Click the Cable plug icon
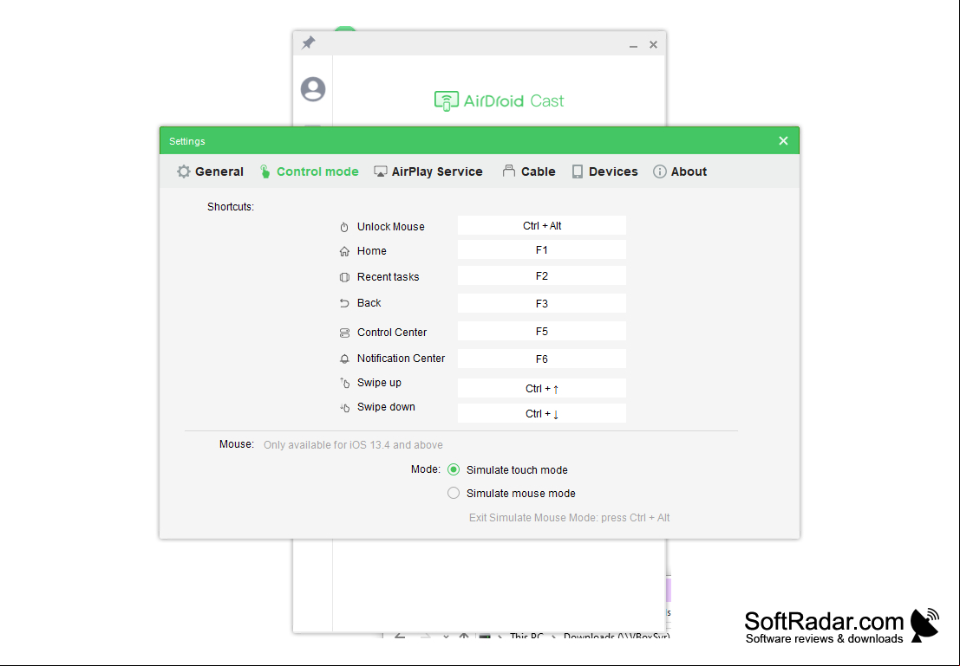 point(509,171)
